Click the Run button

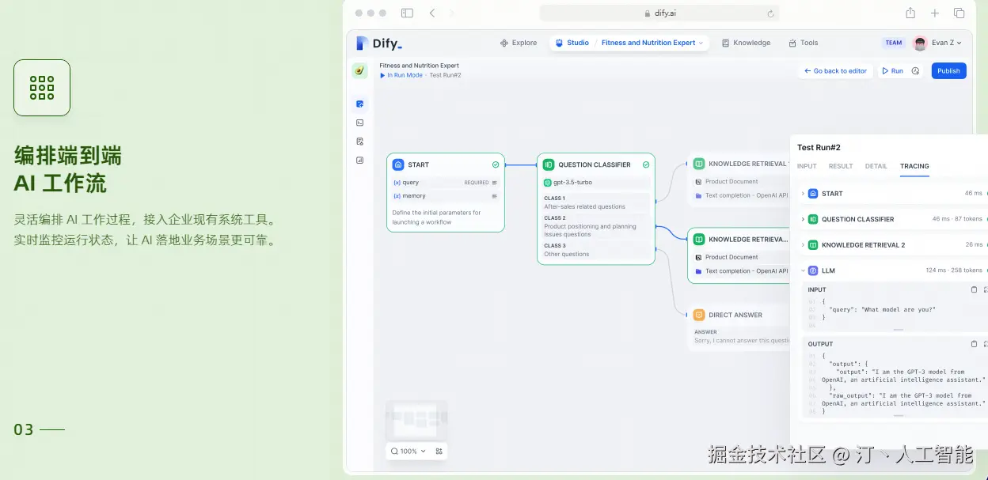[x=893, y=71]
